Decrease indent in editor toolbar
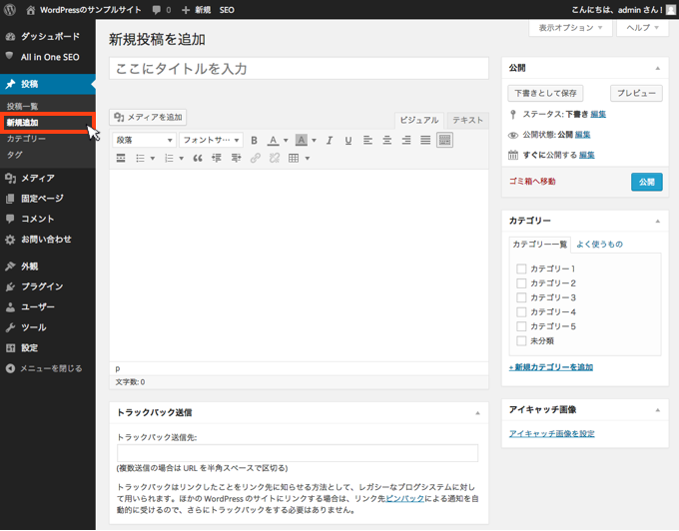679x531 pixels. pos(217,159)
